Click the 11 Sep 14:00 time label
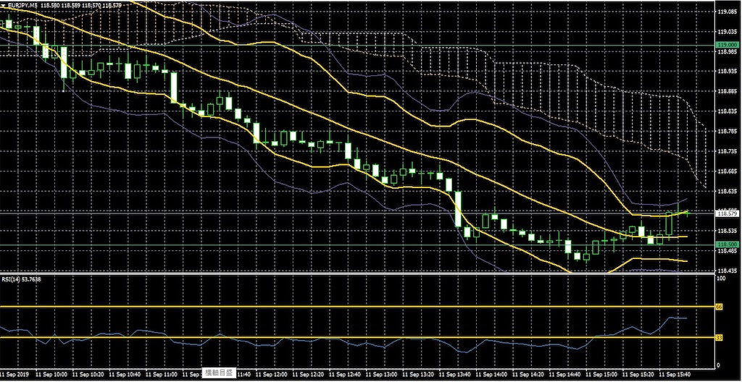The width and height of the screenshot is (742, 382). click(491, 374)
